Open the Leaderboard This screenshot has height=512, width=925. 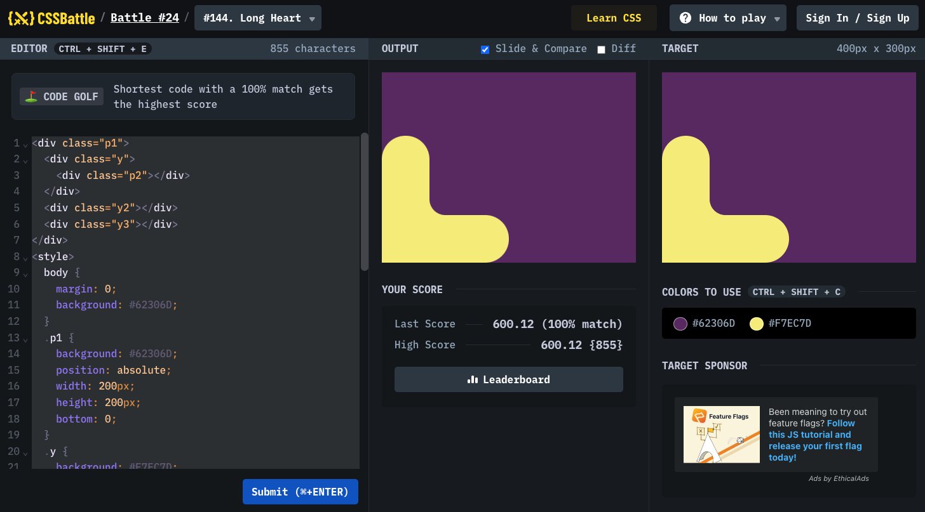point(508,379)
